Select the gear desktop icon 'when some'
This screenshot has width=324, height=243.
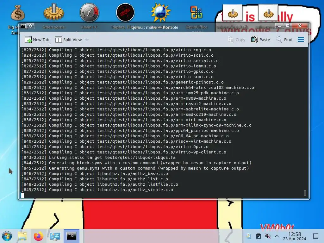pyautogui.click(x=53, y=12)
